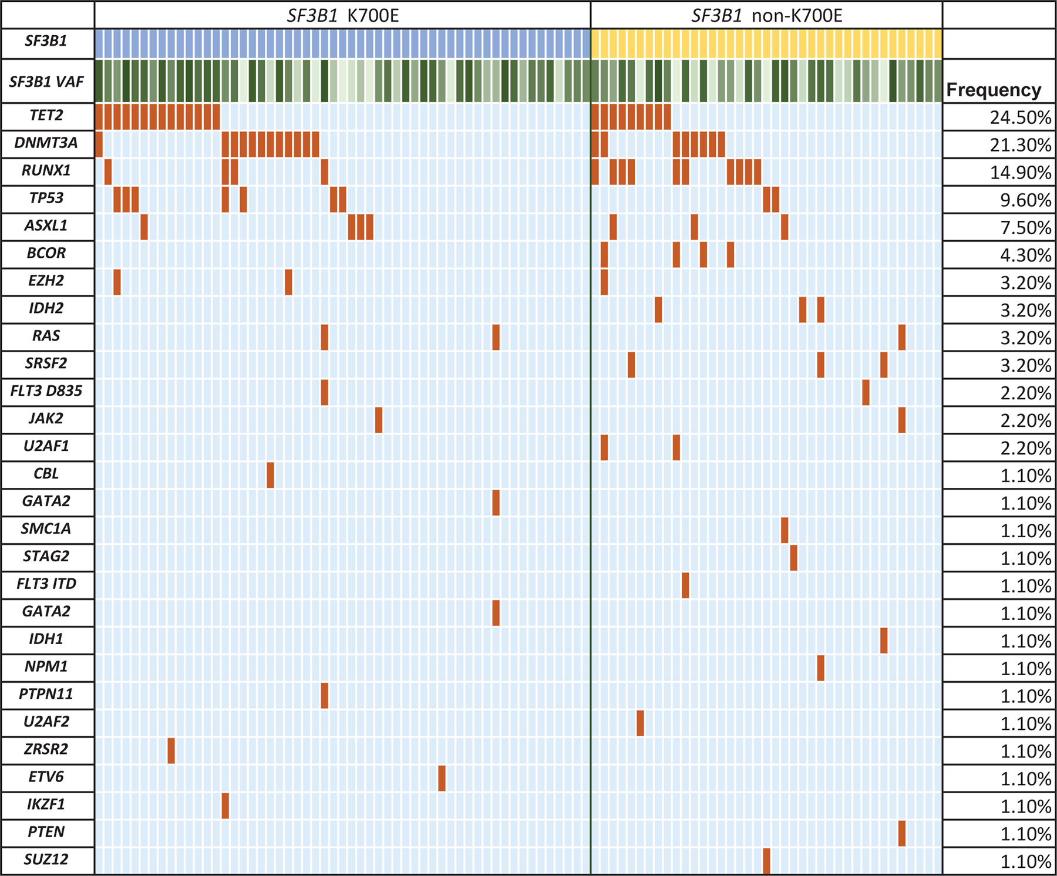Click the 7.50% frequency value
This screenshot has height=876, width=1057.
[1025, 228]
